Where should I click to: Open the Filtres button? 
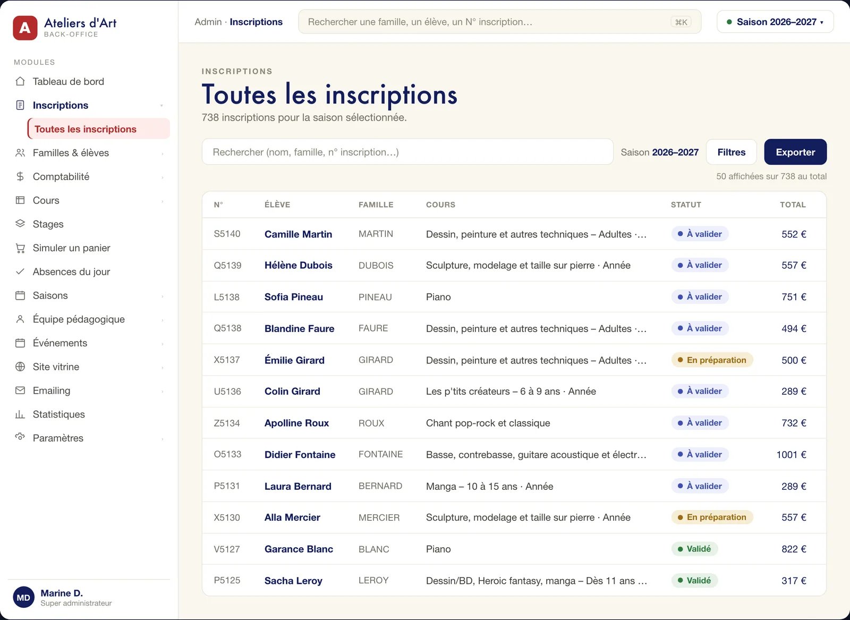click(x=732, y=152)
